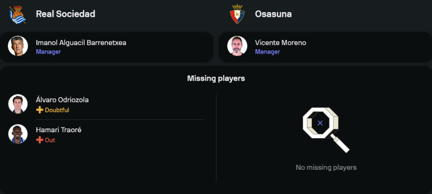
Task: Click the No missing players message
Action: pos(326,167)
